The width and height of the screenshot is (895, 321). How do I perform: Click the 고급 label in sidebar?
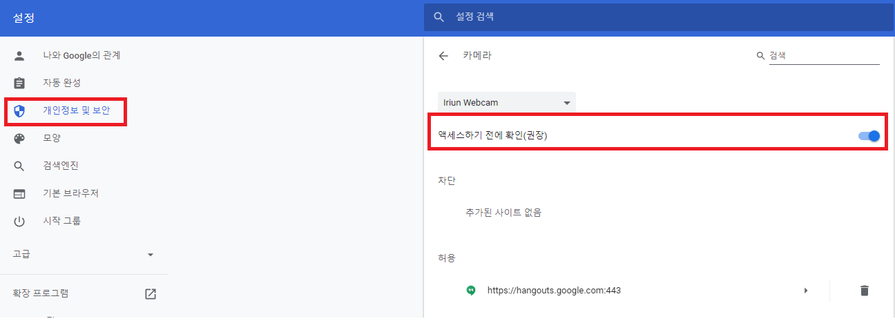coord(21,254)
